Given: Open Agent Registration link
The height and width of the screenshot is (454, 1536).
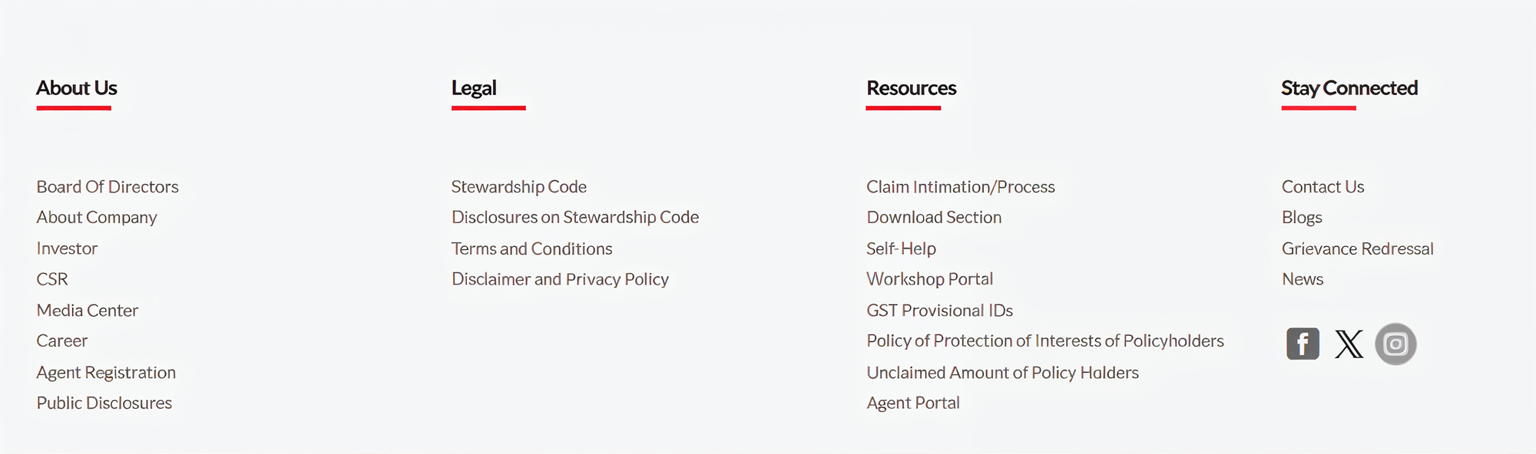Looking at the screenshot, I should [106, 373].
